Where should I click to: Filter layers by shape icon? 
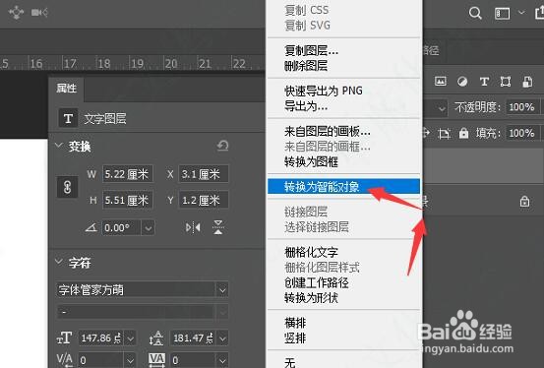click(506, 82)
